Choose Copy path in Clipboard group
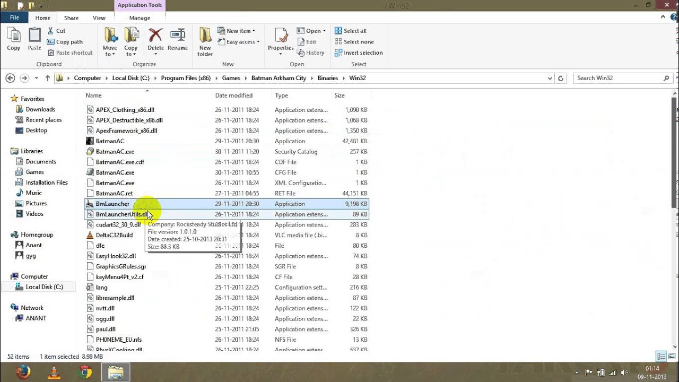 pos(65,42)
